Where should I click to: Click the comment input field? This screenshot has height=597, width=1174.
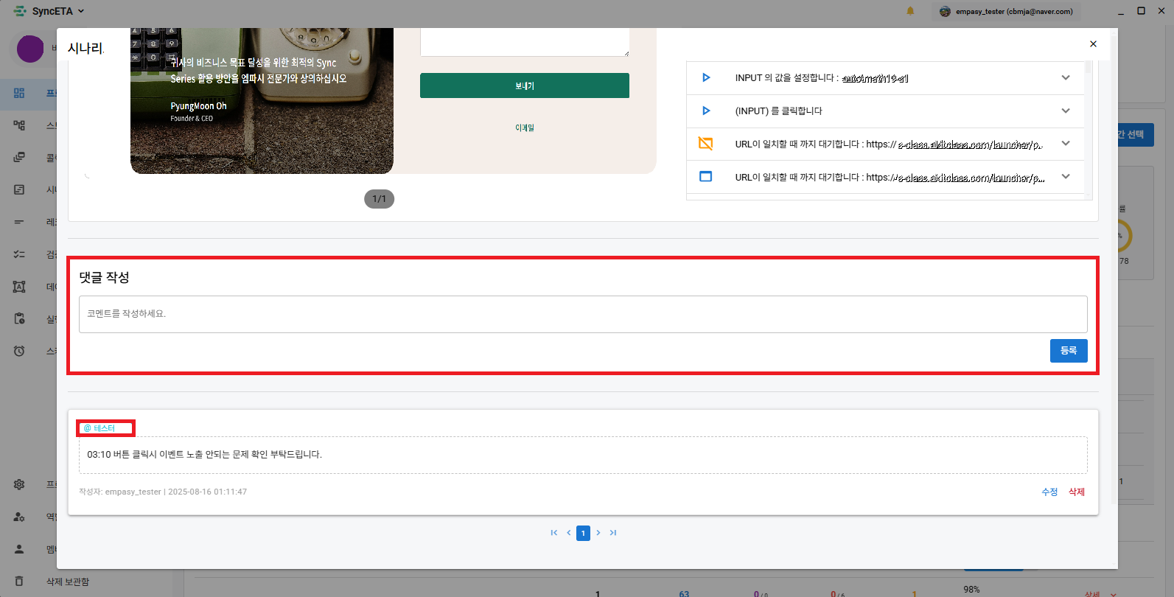[582, 315]
